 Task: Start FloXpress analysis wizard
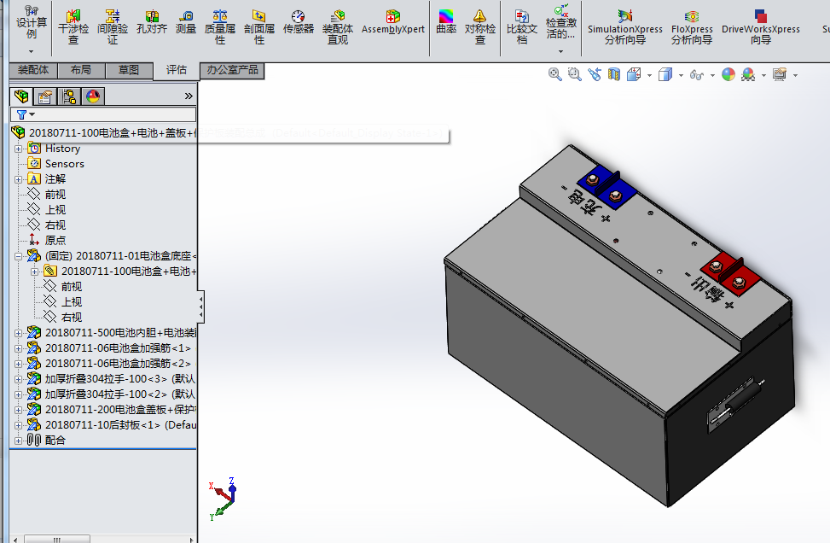coord(692,26)
